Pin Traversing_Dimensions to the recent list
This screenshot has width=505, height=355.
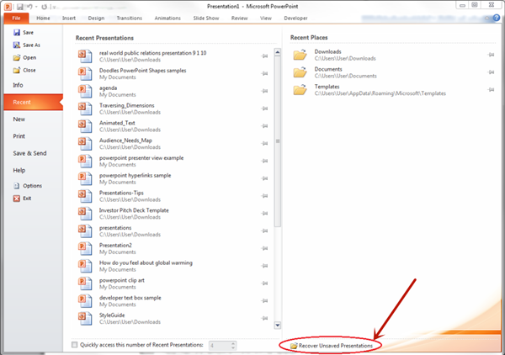pos(264,109)
